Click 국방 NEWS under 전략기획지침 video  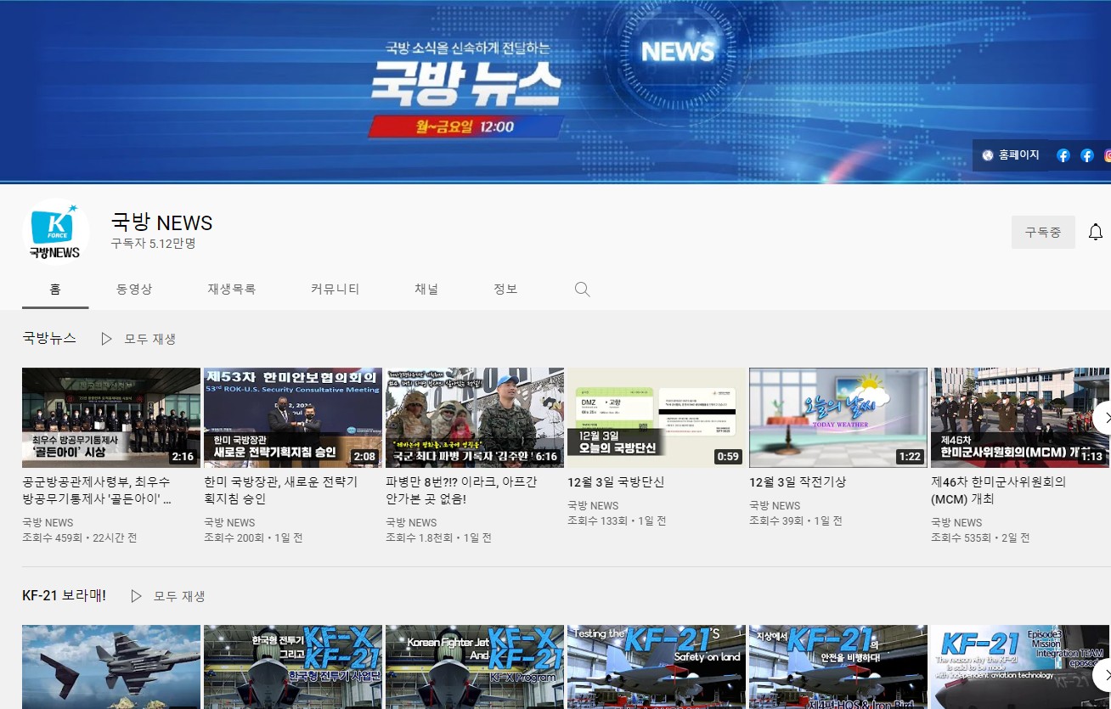[x=229, y=522]
